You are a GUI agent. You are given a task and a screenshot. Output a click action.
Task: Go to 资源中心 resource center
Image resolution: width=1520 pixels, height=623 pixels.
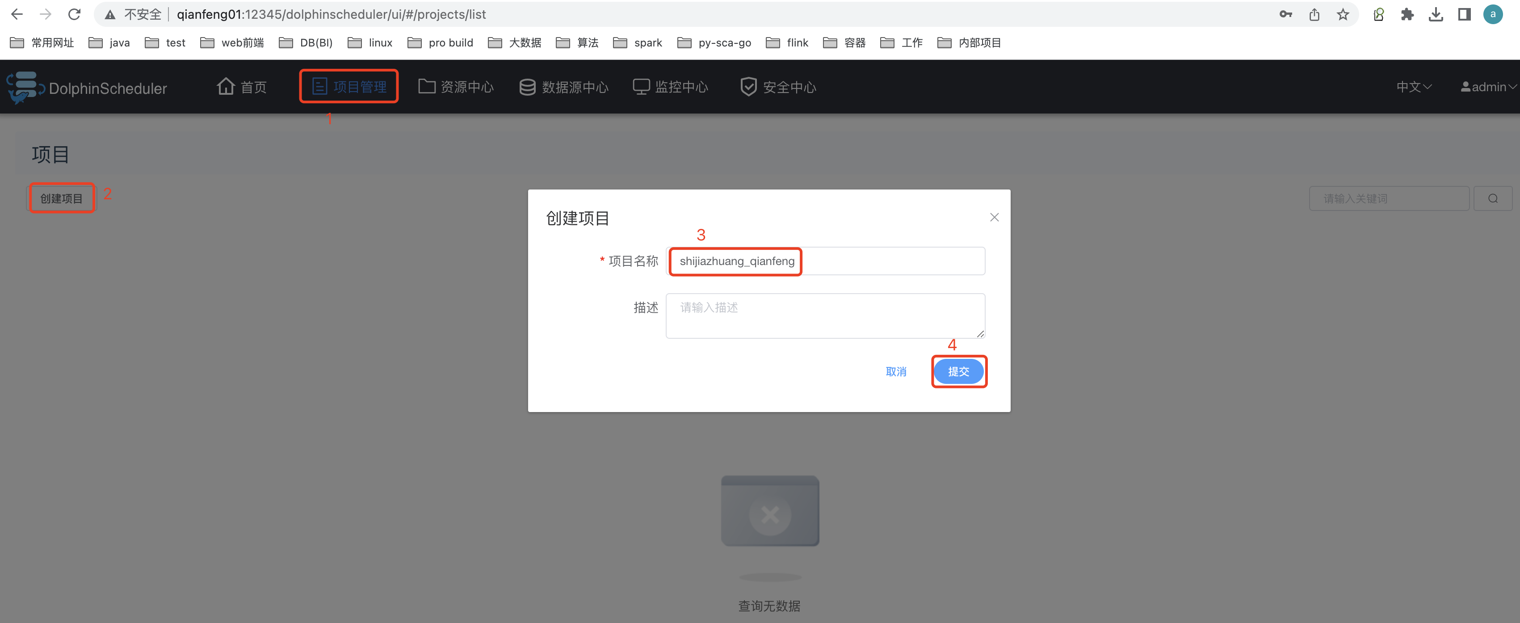tap(456, 87)
